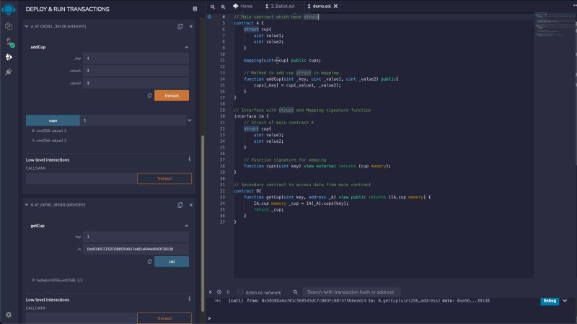The image size is (577, 324).
Task: Collapse the getCup function inputs
Action: point(187,226)
